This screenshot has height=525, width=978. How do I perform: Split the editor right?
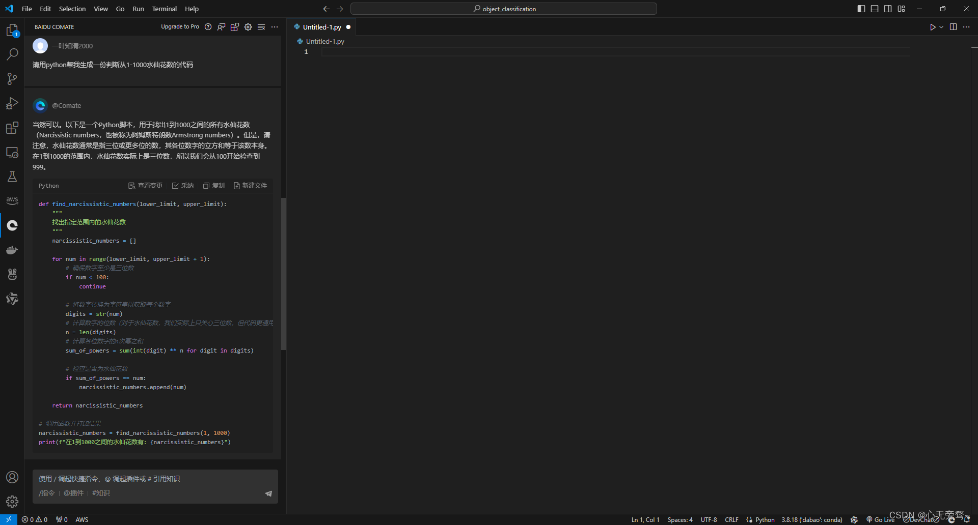(953, 27)
